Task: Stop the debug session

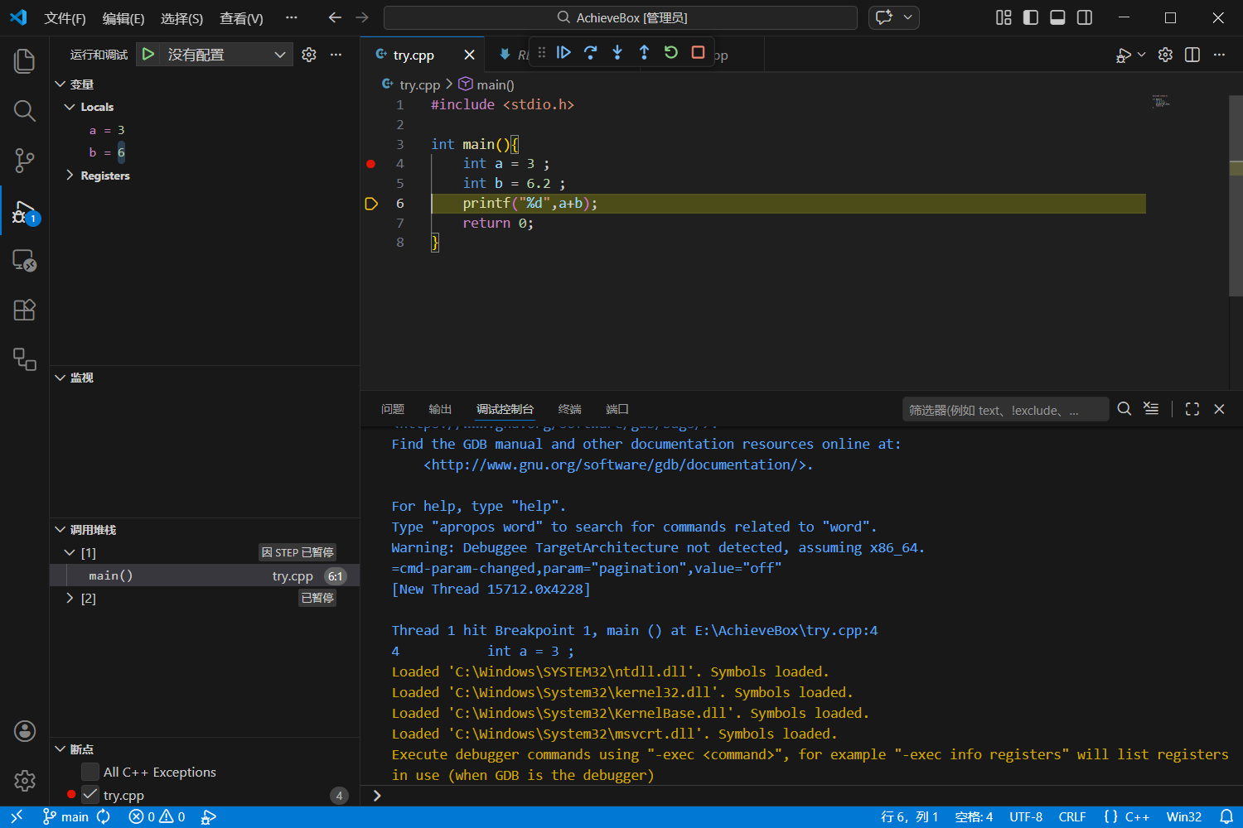Action: [698, 53]
